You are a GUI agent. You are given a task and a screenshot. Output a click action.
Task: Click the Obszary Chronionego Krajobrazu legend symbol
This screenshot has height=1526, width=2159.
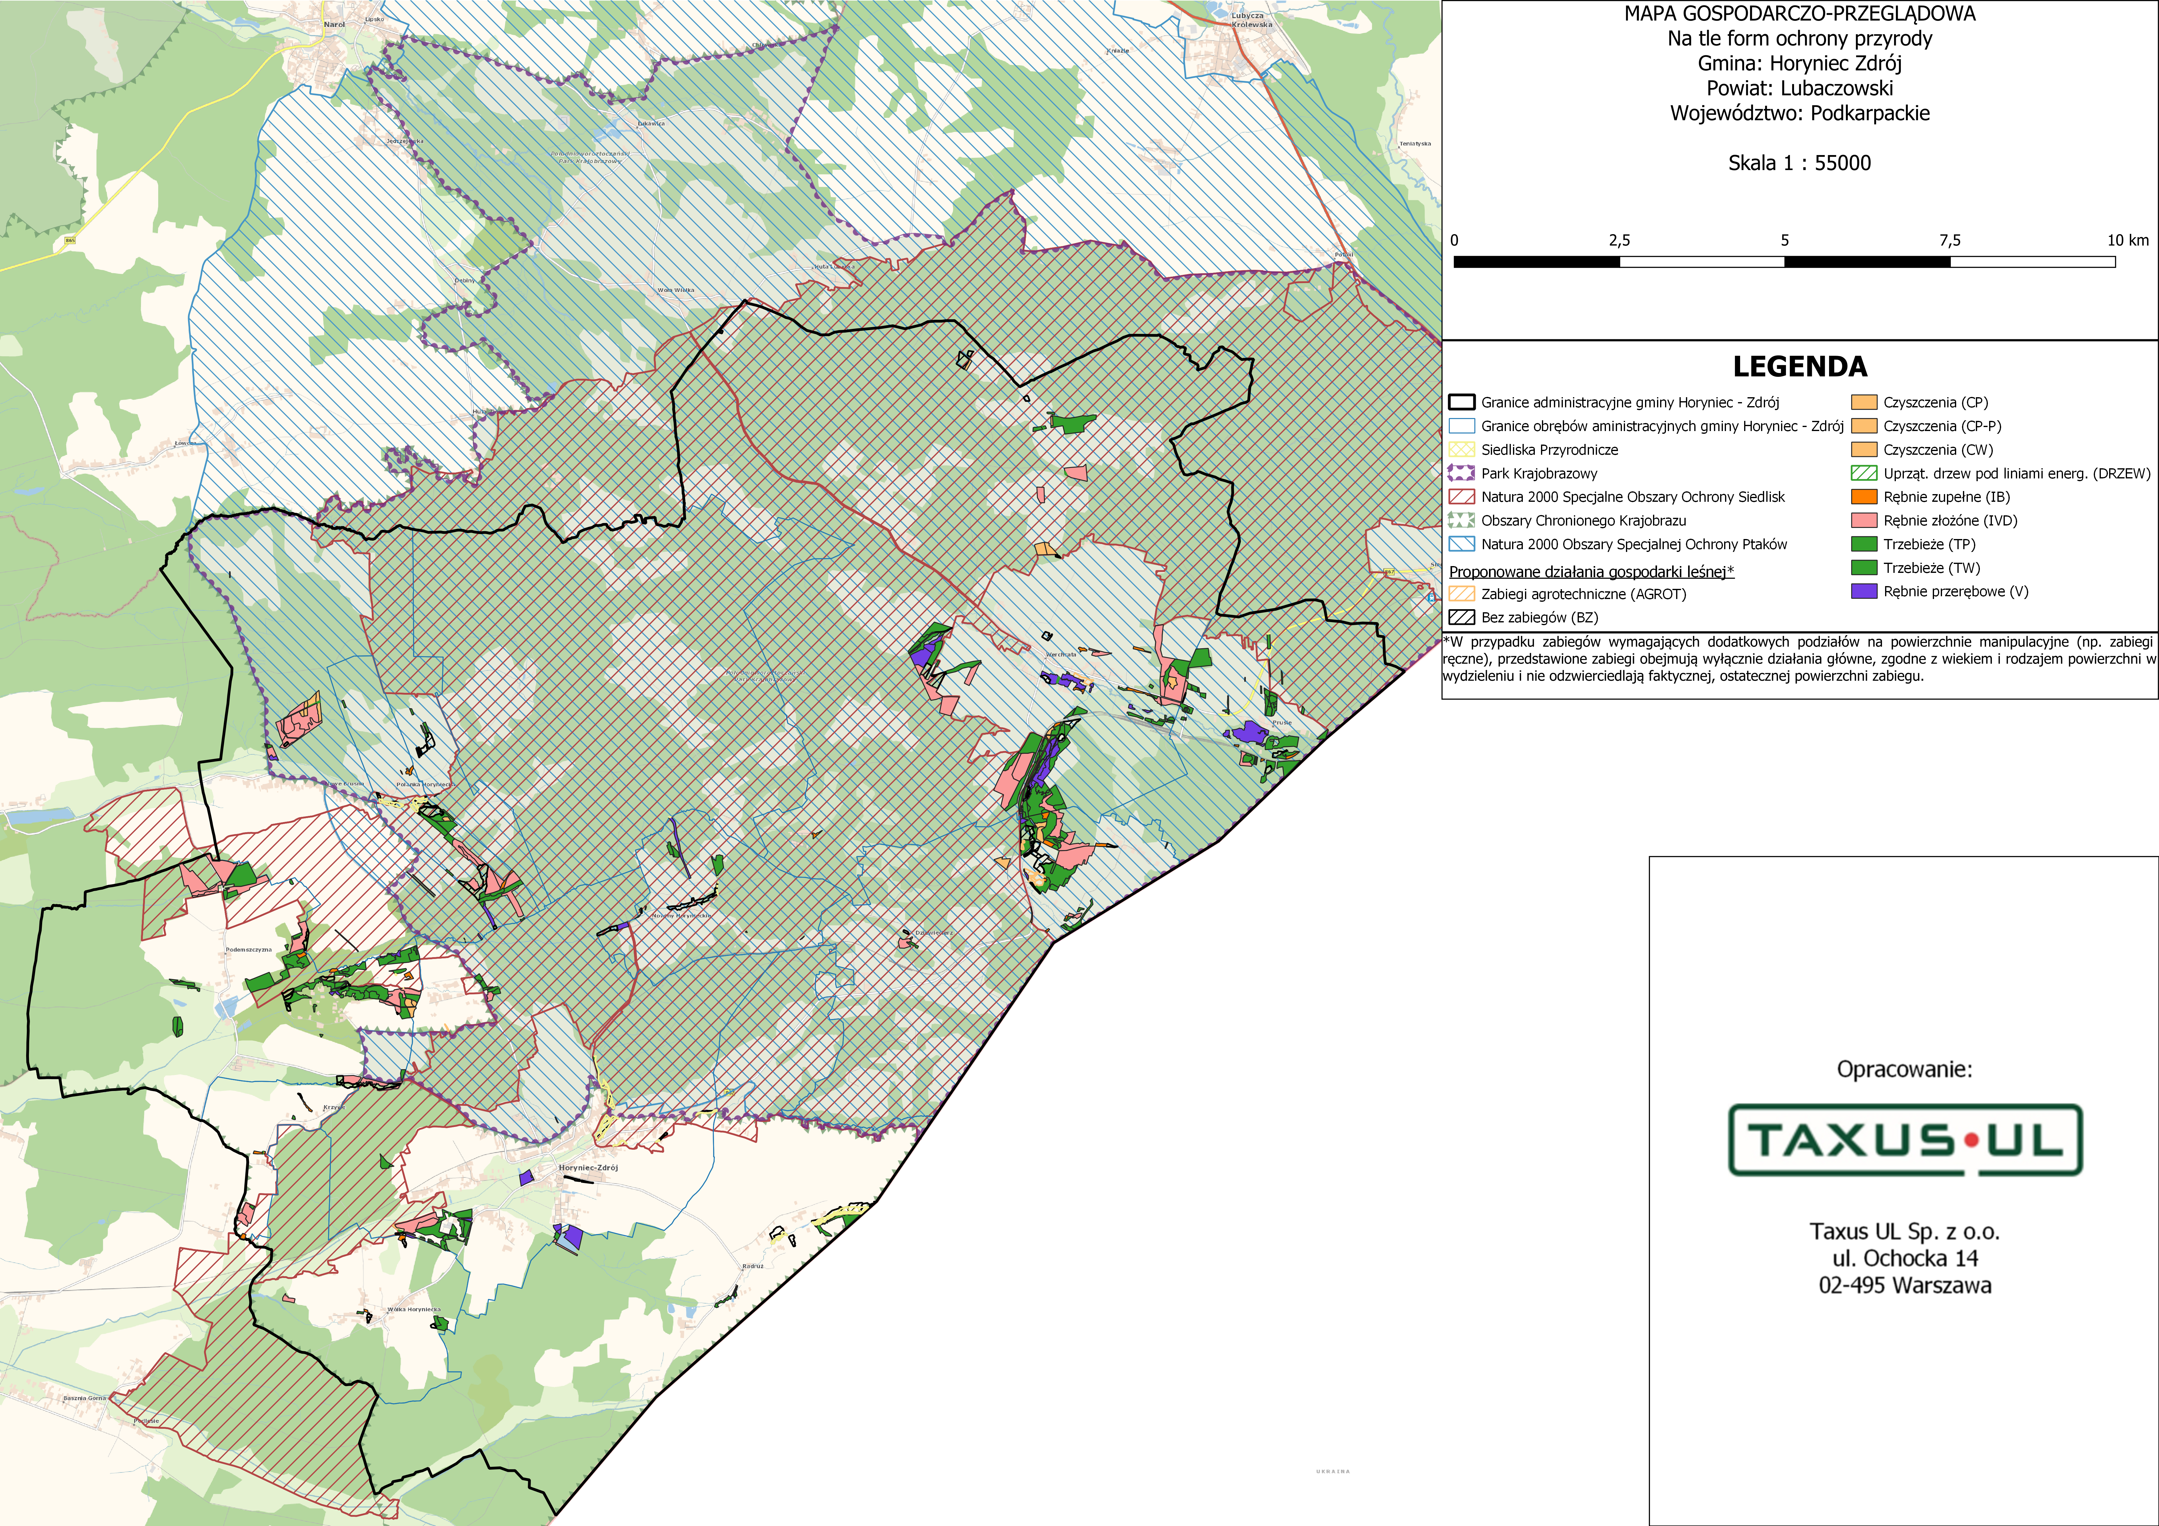[x=1461, y=520]
